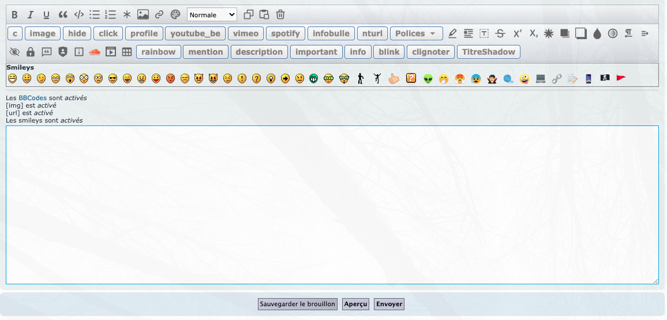Toggle italic text formatting
Image resolution: width=667 pixels, height=320 pixels.
pyautogui.click(x=31, y=15)
